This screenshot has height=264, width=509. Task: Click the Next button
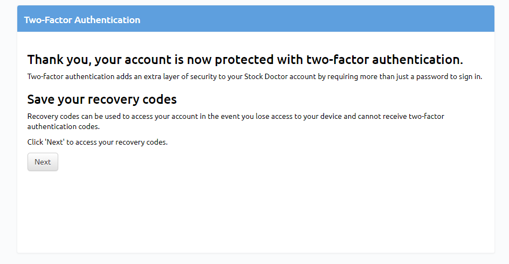[43, 162]
